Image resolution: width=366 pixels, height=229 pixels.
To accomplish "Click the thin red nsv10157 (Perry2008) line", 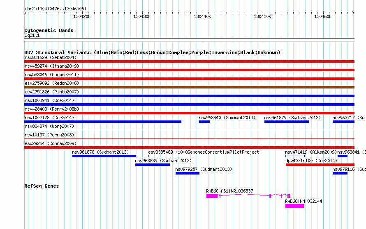I will [189, 139].
